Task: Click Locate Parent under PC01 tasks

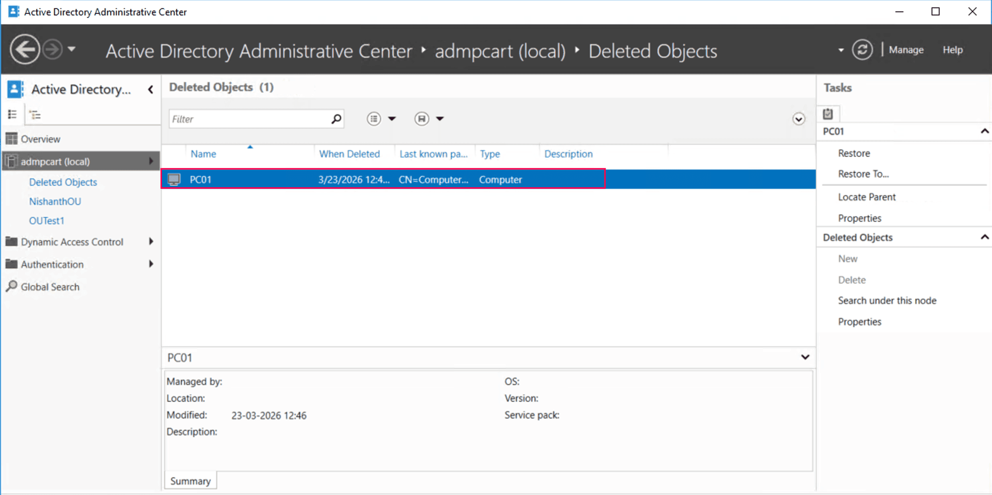Action: click(x=867, y=196)
